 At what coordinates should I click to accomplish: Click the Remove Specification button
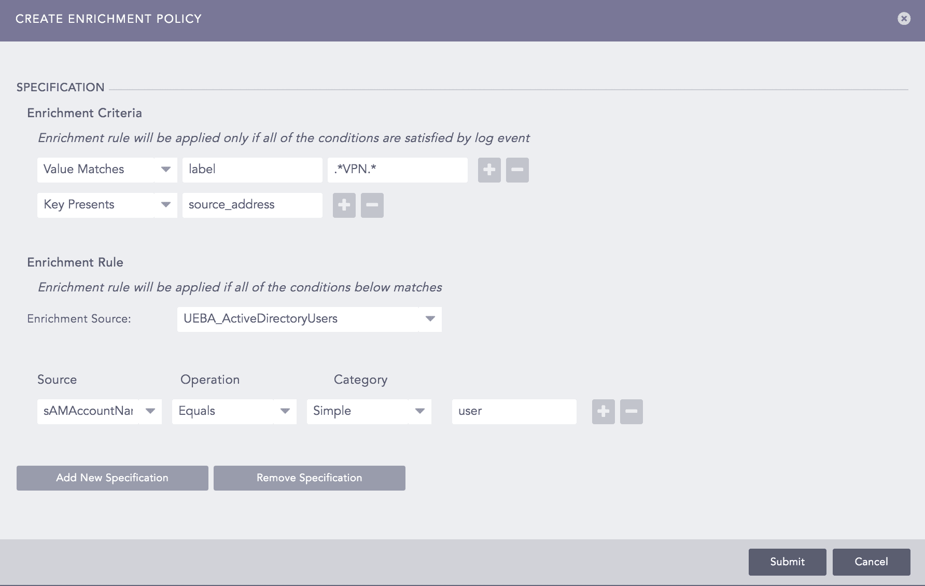(309, 478)
